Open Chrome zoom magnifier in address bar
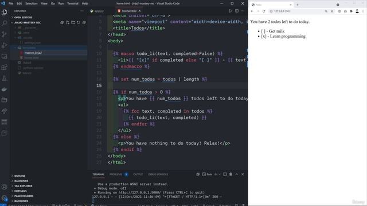 326,11
